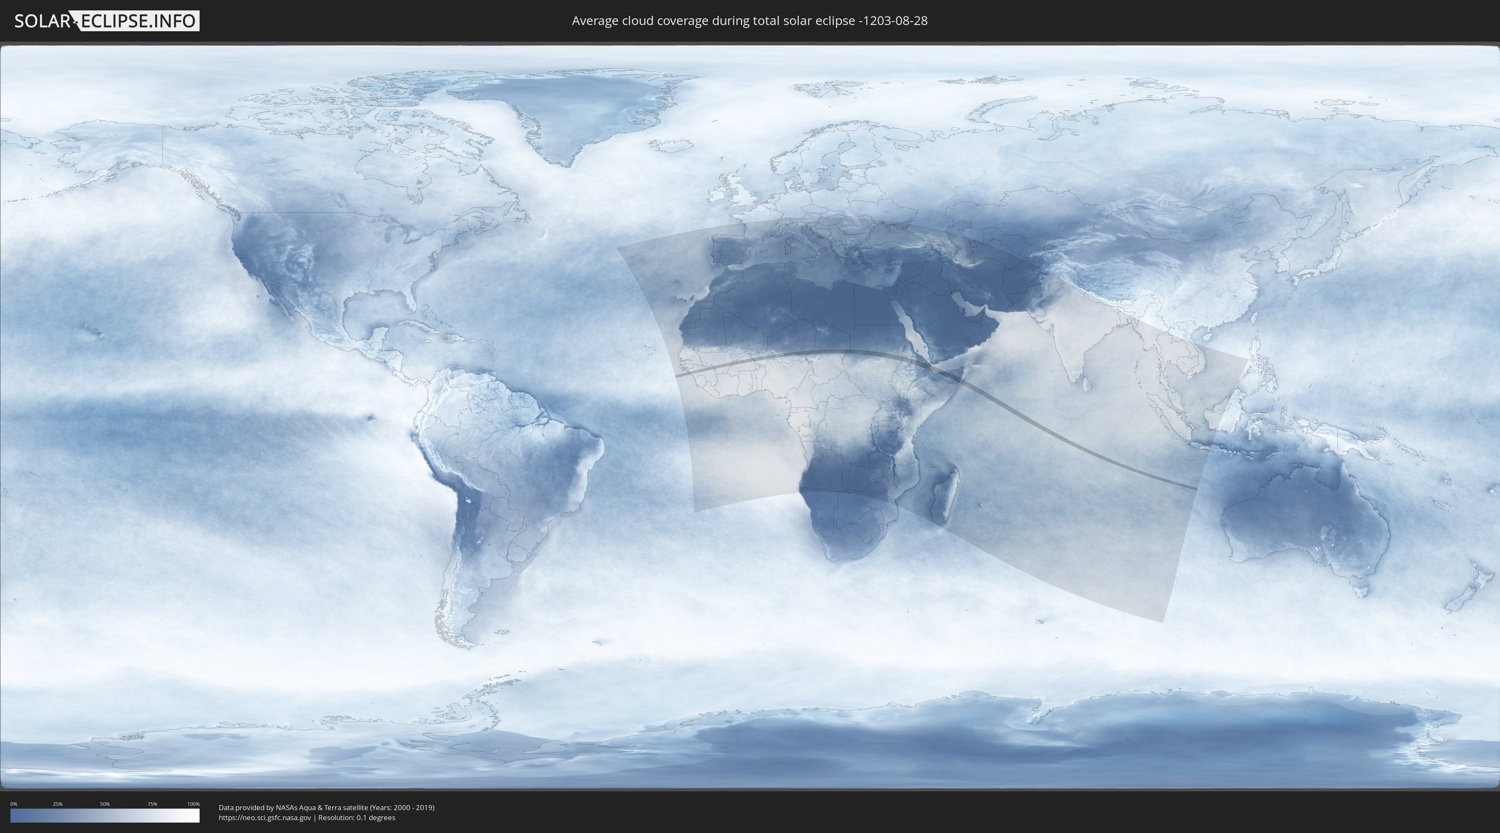
Task: Click the neo.sci.gsfc.nasa.gov URL text
Action: click(x=265, y=817)
